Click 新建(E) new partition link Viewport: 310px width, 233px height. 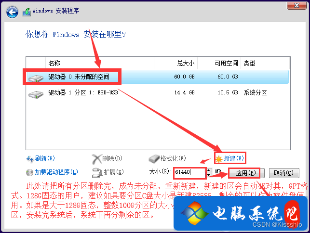[x=234, y=158]
